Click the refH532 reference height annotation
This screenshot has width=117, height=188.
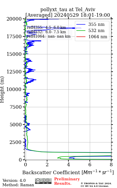[46, 32]
